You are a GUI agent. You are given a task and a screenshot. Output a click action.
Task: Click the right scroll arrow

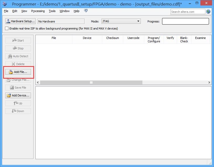[209, 82]
